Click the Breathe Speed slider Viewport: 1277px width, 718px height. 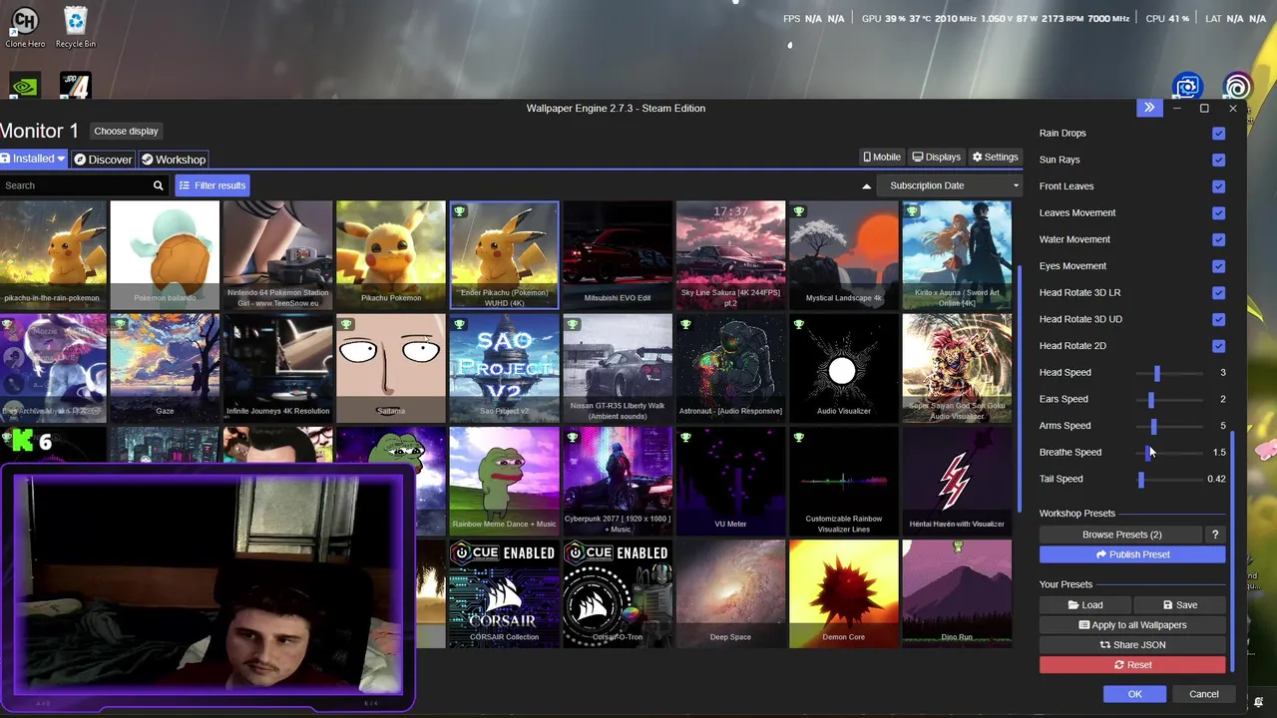coord(1169,453)
